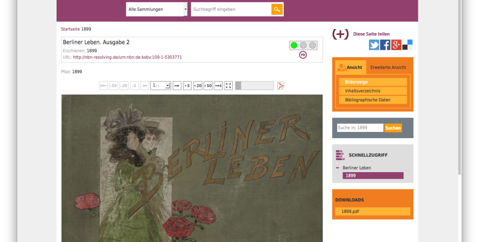Image resolution: width=479 pixels, height=242 pixels.
Task: Click the Suchen button
Action: 393,128
